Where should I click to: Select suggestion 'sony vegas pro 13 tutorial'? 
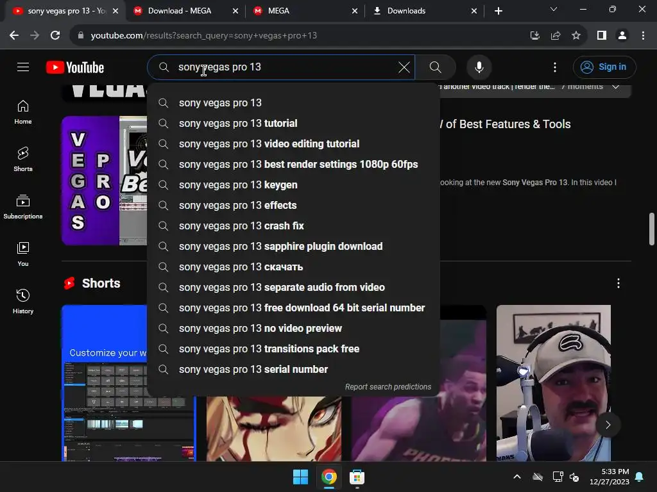[293, 124]
